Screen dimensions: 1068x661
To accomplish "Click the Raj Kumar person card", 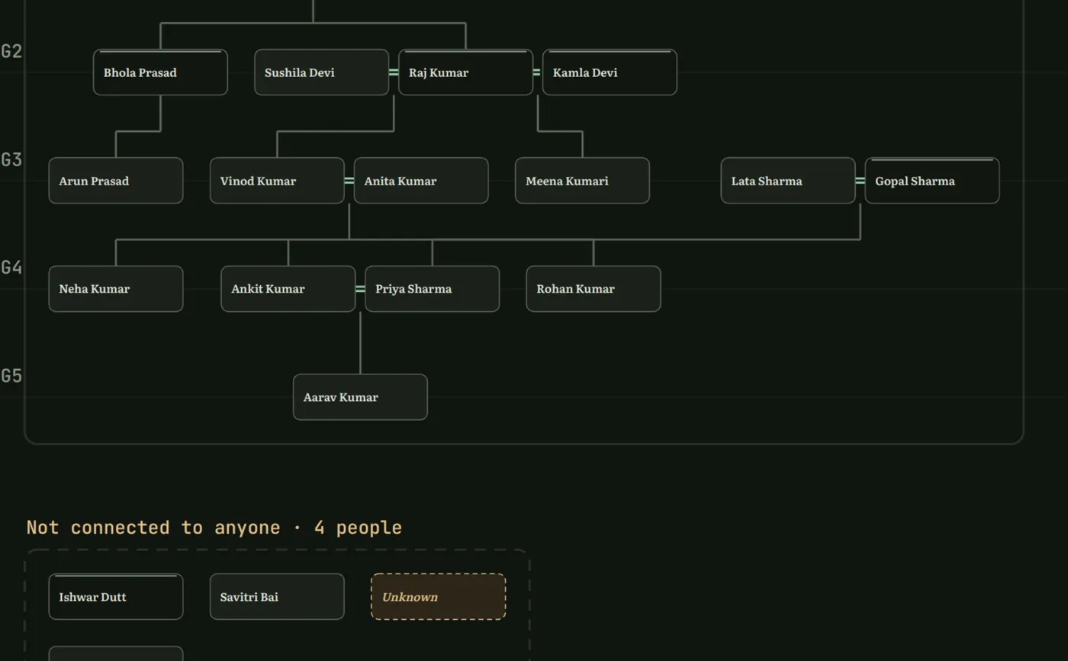I will coord(465,72).
